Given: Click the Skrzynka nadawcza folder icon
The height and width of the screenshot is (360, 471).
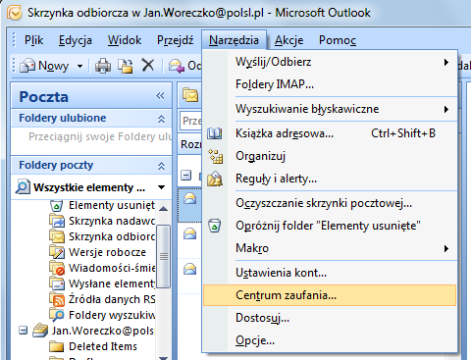Looking at the screenshot, I should [x=57, y=221].
